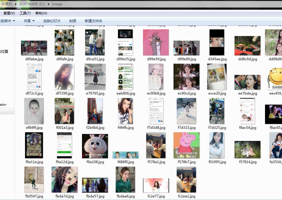Select thumbnail fbda57.jpg
This screenshot has height=200, width=282.
[95, 185]
